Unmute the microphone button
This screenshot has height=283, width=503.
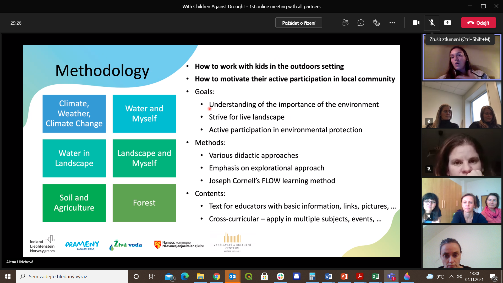(x=432, y=23)
